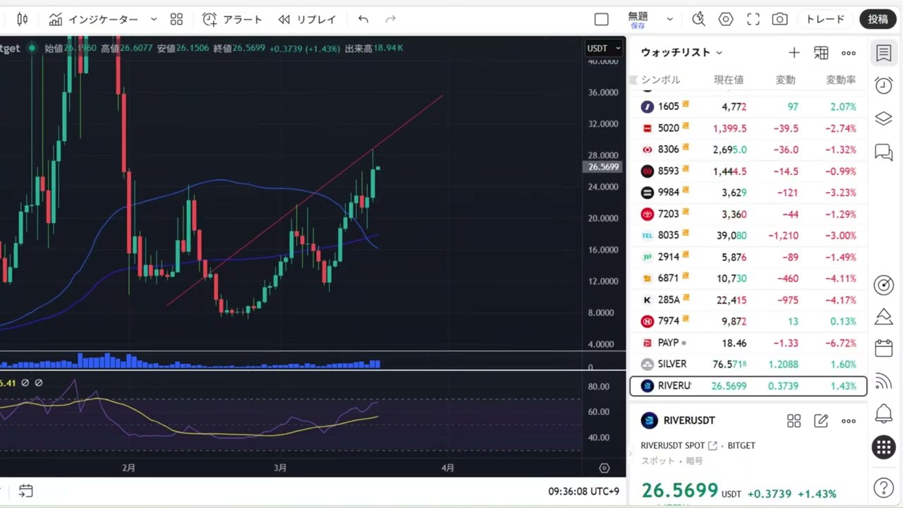The height and width of the screenshot is (508, 903).
Task: Open the calendar panel in right sidebar
Action: 883,349
